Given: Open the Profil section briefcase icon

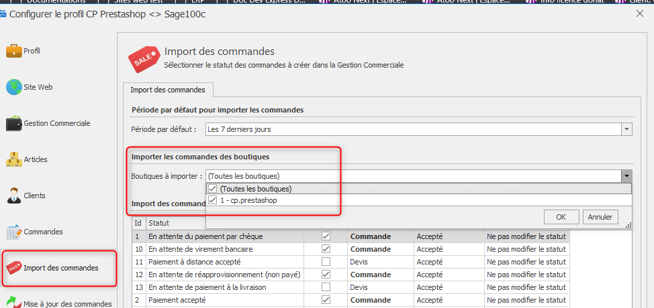Looking at the screenshot, I should pos(13,51).
